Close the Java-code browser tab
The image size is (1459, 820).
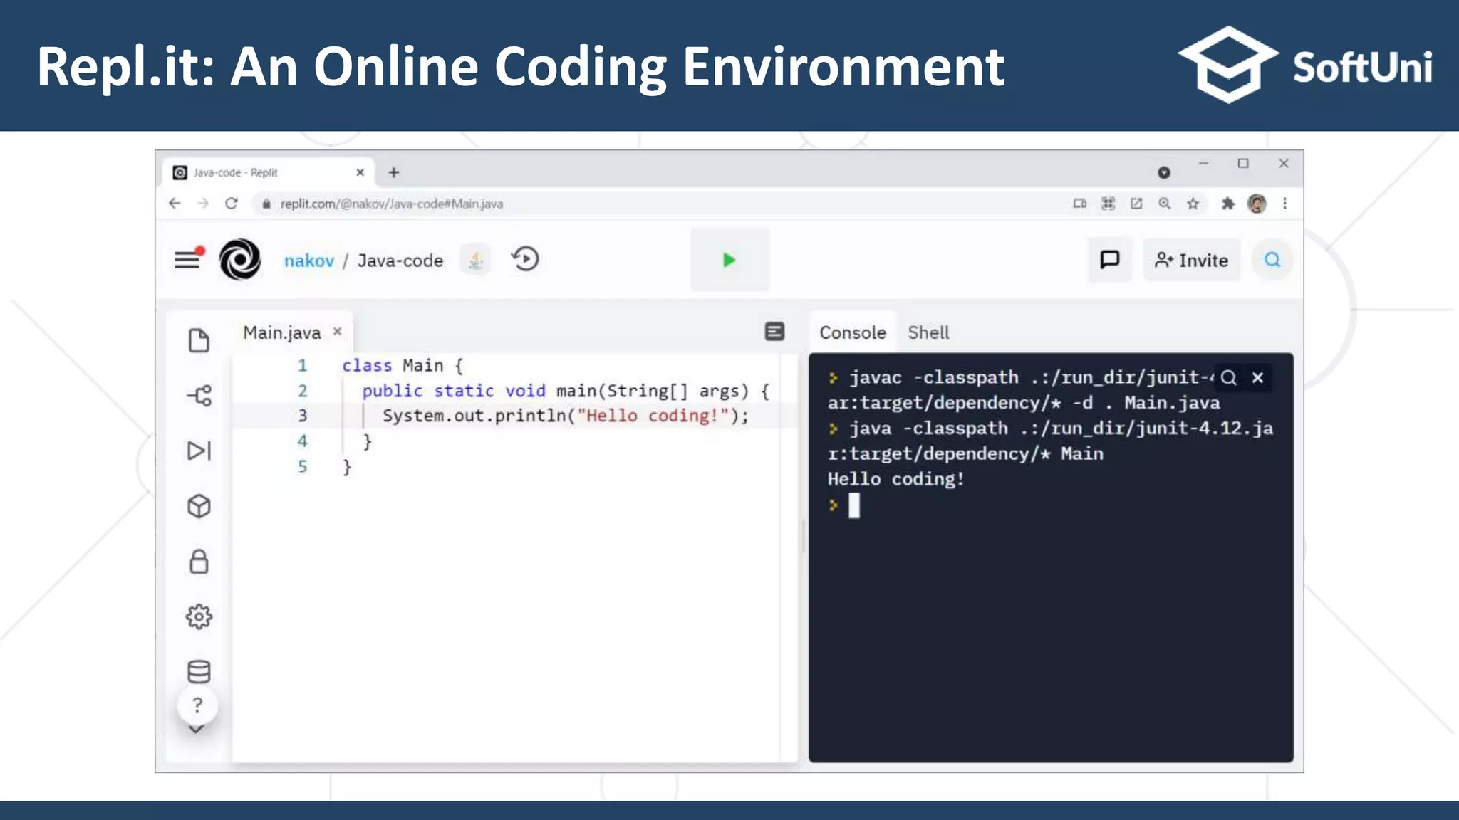tap(360, 172)
